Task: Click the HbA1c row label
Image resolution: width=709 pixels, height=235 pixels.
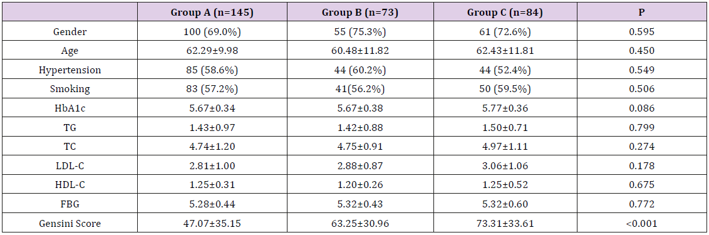Action: pos(70,108)
